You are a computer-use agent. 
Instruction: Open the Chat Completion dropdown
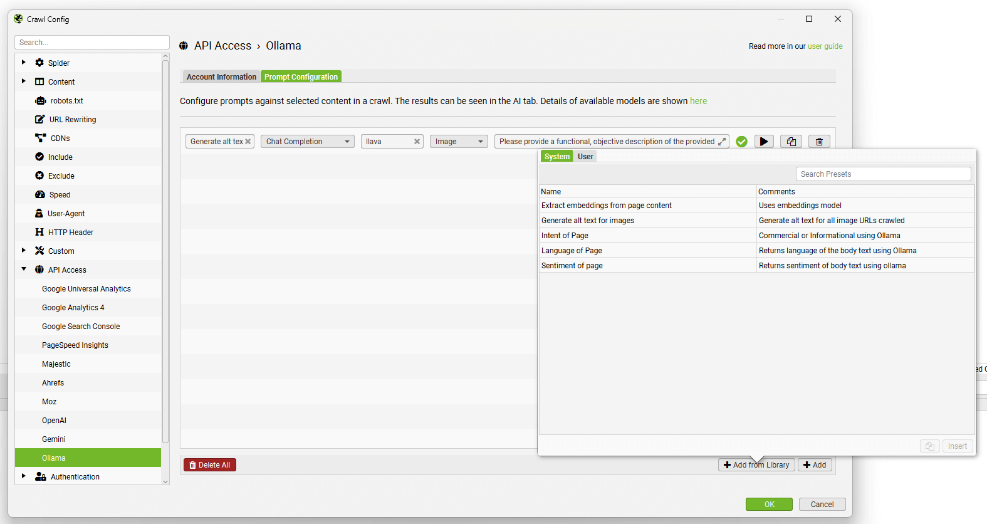307,142
